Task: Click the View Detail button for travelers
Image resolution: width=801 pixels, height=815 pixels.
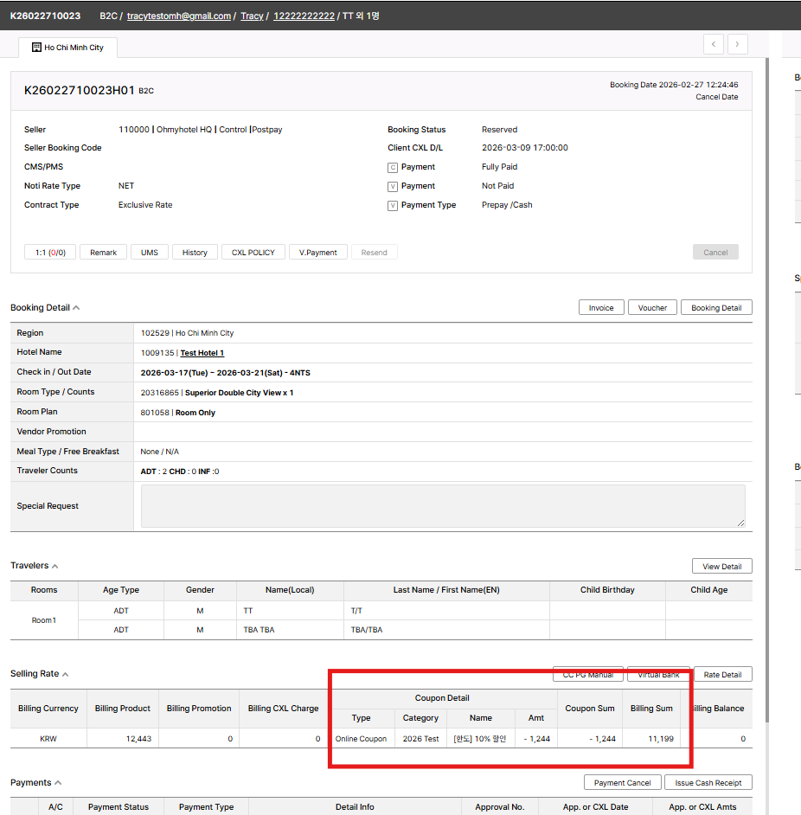Action: (721, 567)
